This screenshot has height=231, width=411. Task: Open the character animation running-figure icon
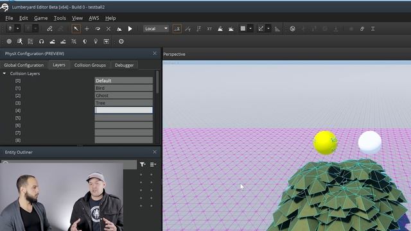20,41
